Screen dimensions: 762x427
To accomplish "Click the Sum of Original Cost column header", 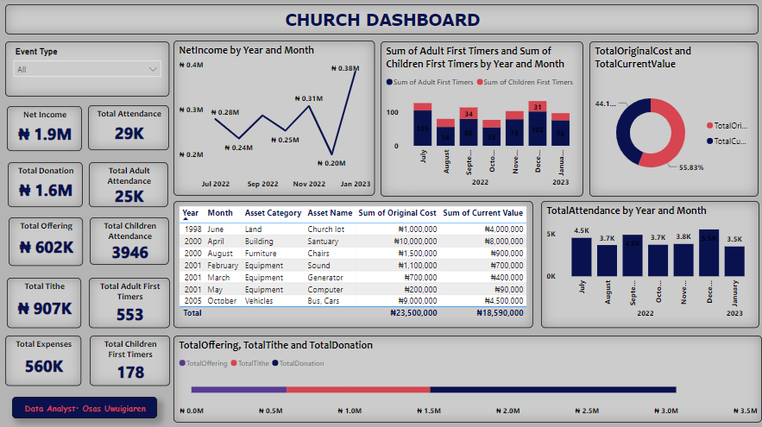I will (397, 213).
